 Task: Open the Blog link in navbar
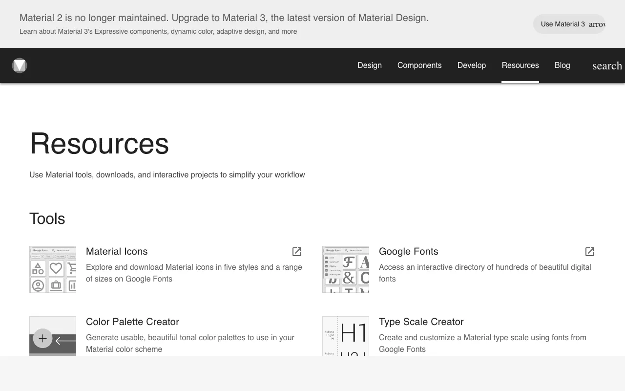562,65
